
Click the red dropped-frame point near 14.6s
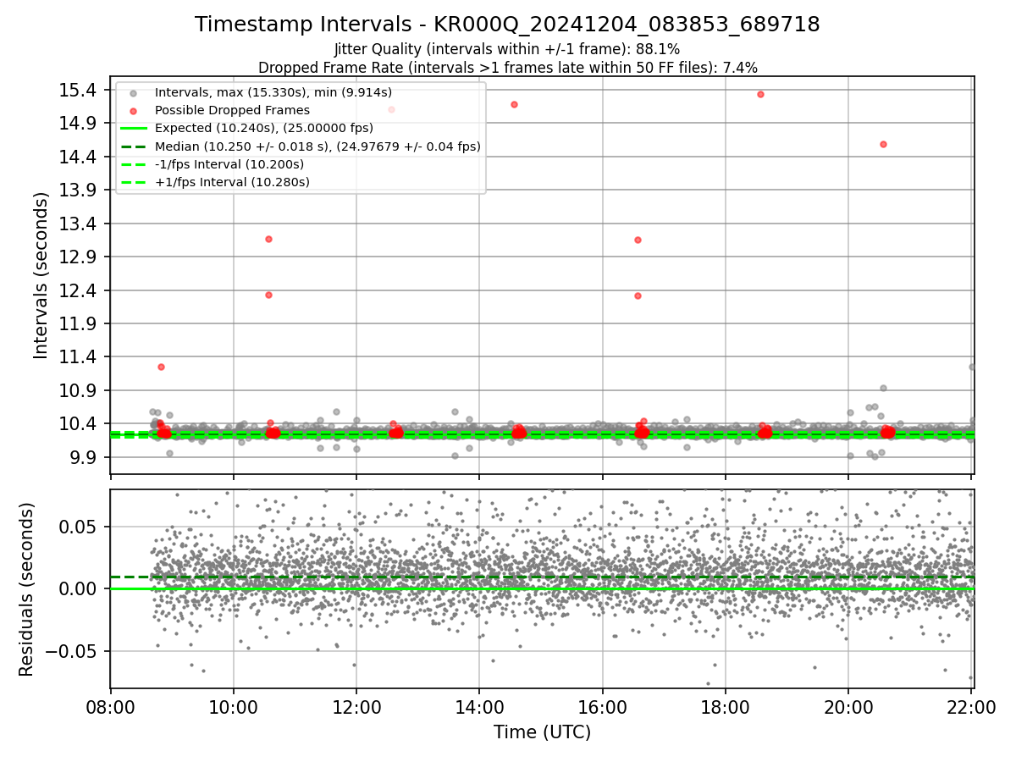click(x=883, y=144)
